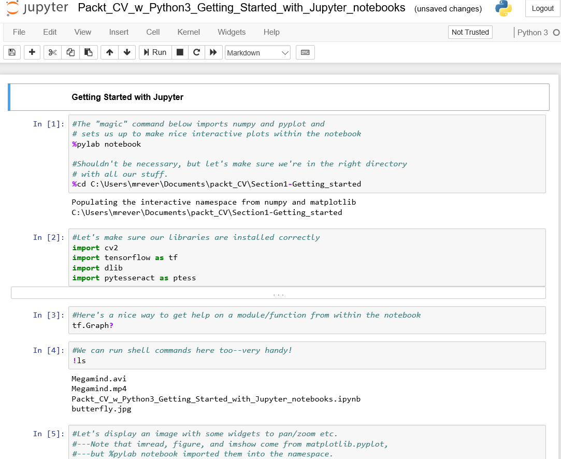Click 'Populating the interactive namespace' output line
This screenshot has width=561, height=459.
pos(213,202)
